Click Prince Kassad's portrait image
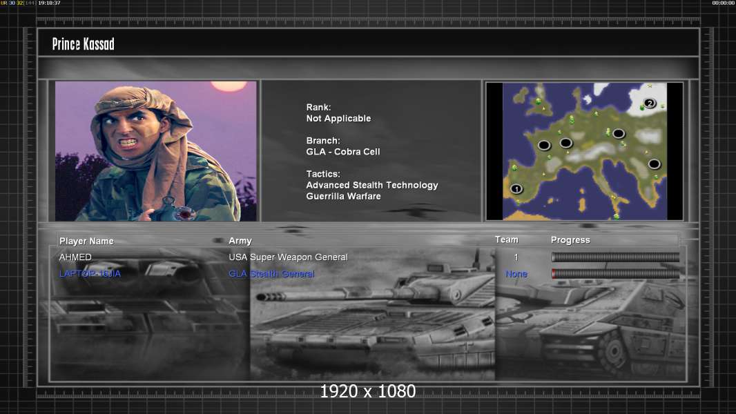The width and height of the screenshot is (736, 414). 156,151
